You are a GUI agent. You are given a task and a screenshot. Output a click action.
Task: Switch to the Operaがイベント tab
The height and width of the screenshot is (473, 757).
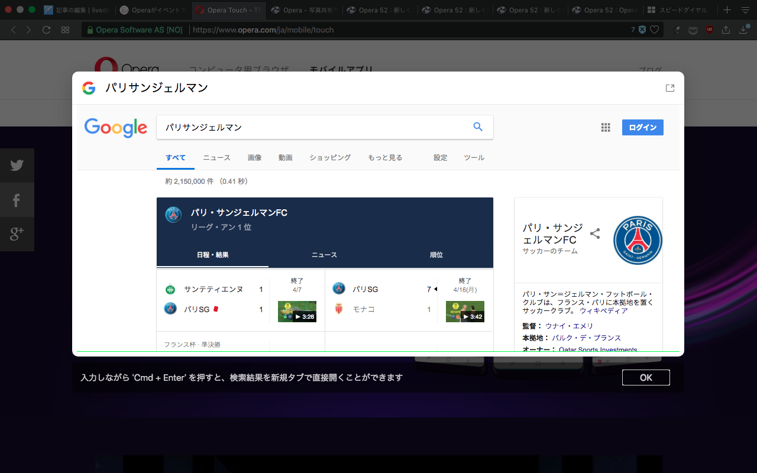(x=153, y=10)
